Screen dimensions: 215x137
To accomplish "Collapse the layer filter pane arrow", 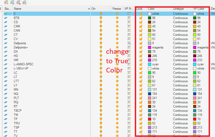I will (x=1, y=9).
